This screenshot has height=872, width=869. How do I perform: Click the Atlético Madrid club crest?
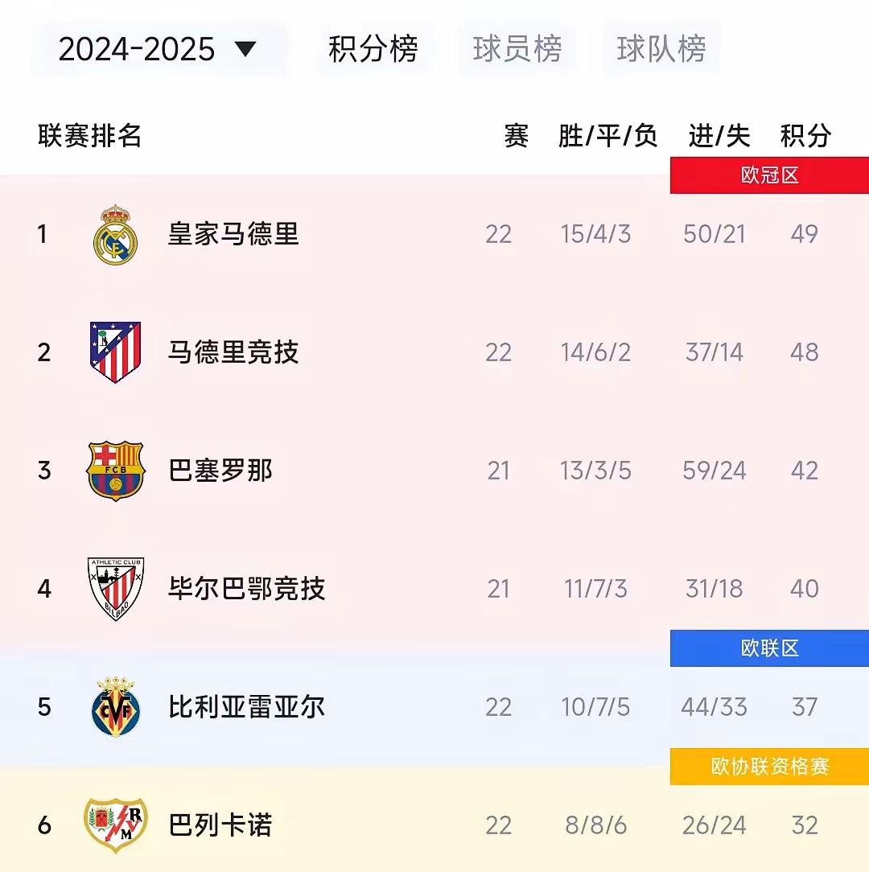tap(114, 352)
